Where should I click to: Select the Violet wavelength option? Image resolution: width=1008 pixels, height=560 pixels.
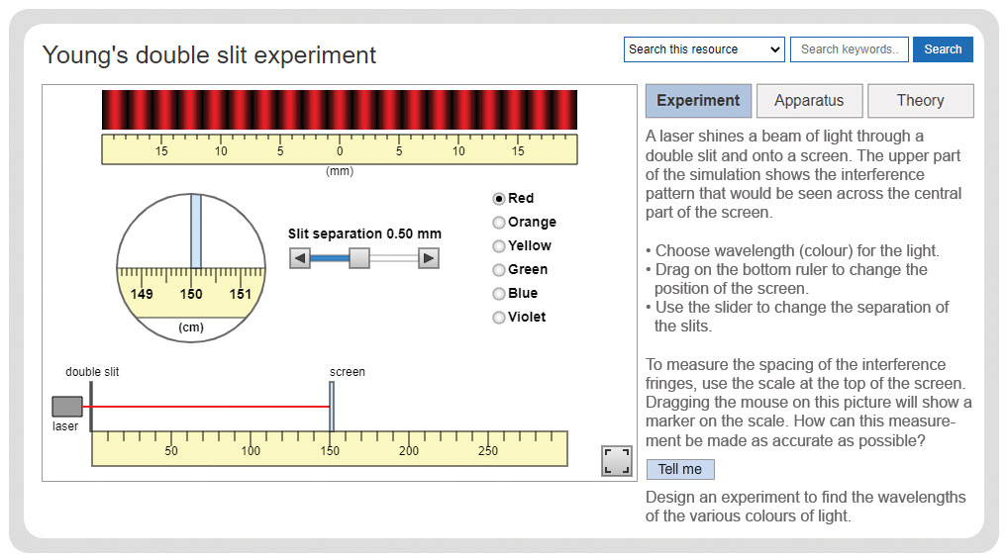tap(498, 318)
